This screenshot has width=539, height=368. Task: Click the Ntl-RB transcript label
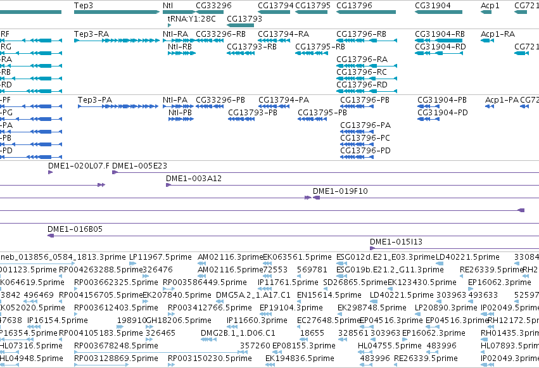pyautogui.click(x=180, y=47)
